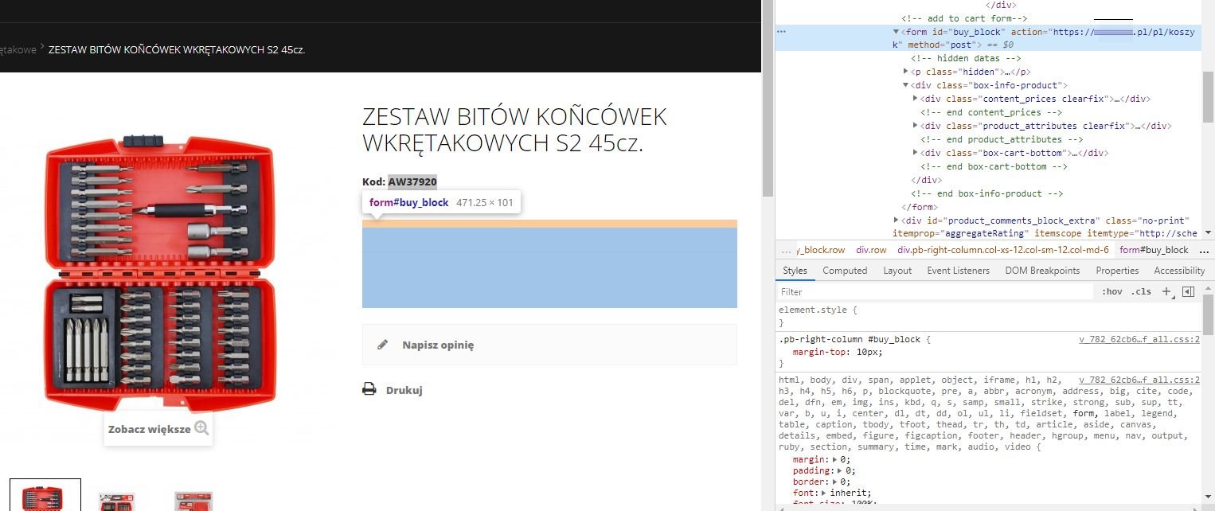Select the form#buy_block breadcrumb
The height and width of the screenshot is (511, 1215).
(x=1154, y=249)
